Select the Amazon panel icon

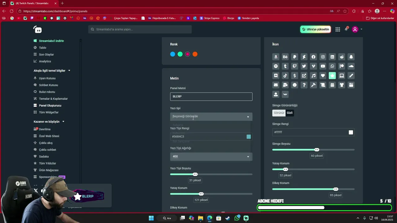(x=276, y=57)
